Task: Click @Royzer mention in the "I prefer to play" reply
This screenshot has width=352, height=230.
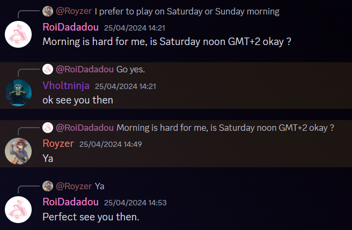Action: pyautogui.click(x=74, y=11)
